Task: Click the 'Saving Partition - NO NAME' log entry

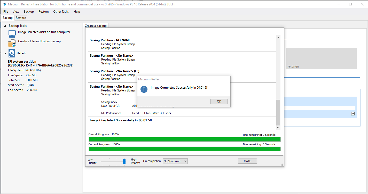Action: click(110, 40)
